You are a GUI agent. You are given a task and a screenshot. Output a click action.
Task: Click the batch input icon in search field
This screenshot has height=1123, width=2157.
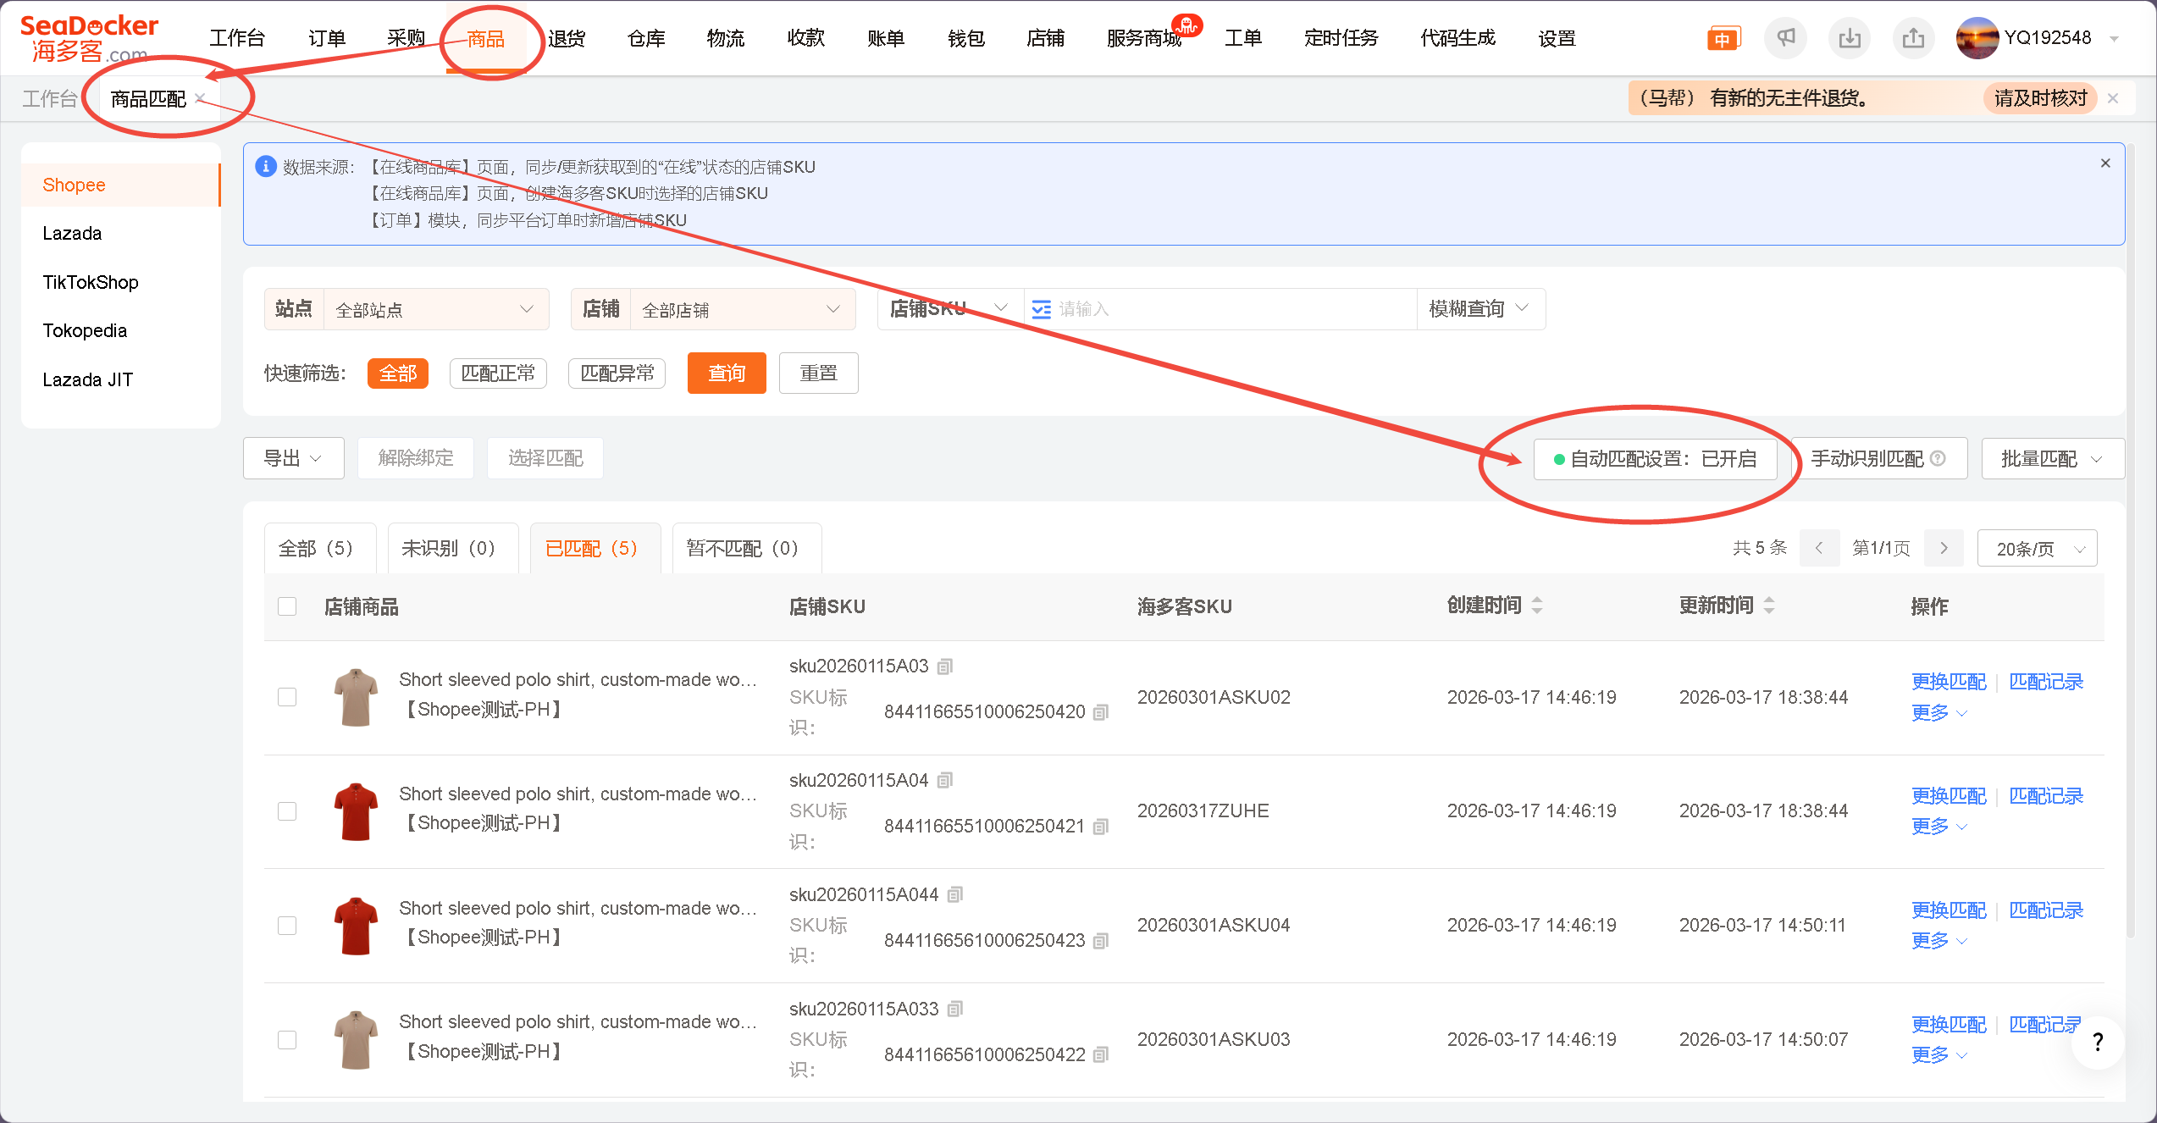1042,309
